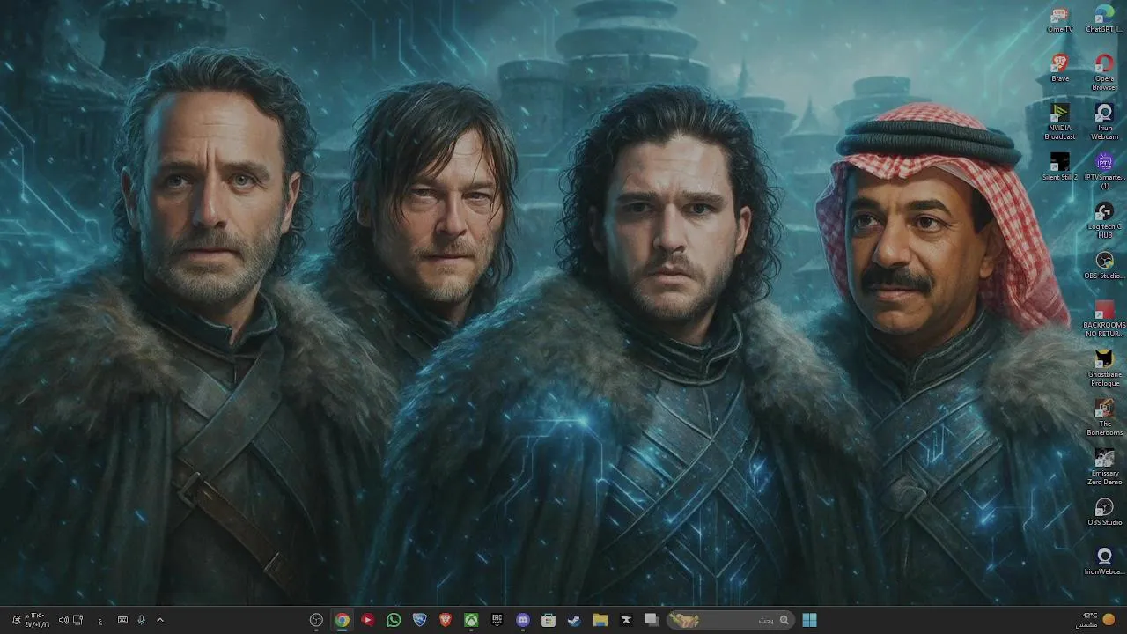This screenshot has height=634, width=1127.
Task: Select the Emissary Zero Demo shortcut
Action: (x=1104, y=467)
